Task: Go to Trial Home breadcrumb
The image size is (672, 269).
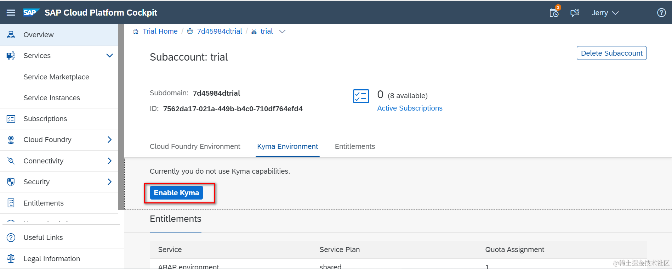Action: click(160, 31)
